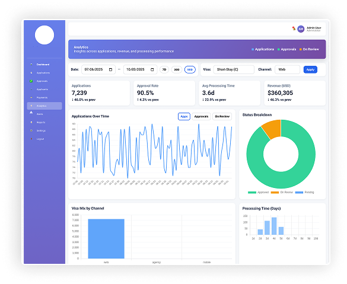Click the round logo in the sidebar
Image resolution: width=347 pixels, height=284 pixels.
pyautogui.click(x=44, y=35)
